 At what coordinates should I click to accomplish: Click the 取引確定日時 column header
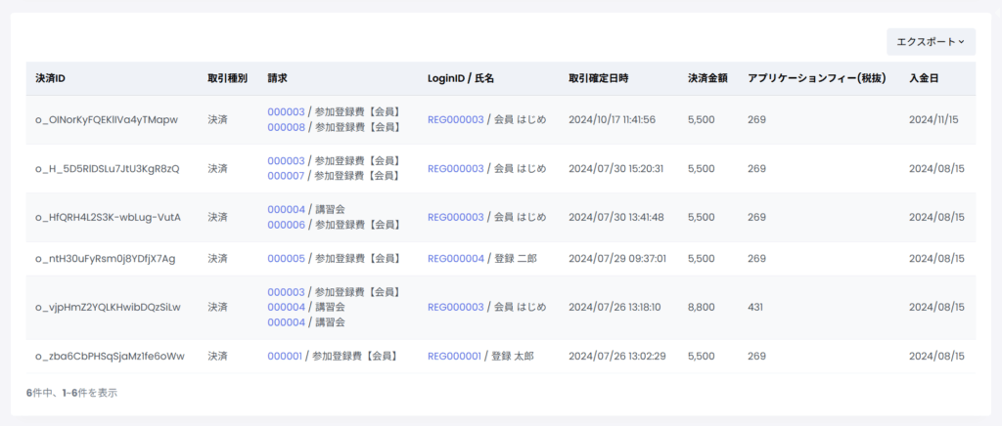(x=598, y=78)
